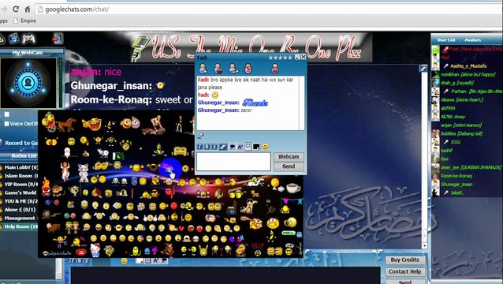503x284 pixels.
Task: Click Record to Gallery option
Action: click(20, 143)
